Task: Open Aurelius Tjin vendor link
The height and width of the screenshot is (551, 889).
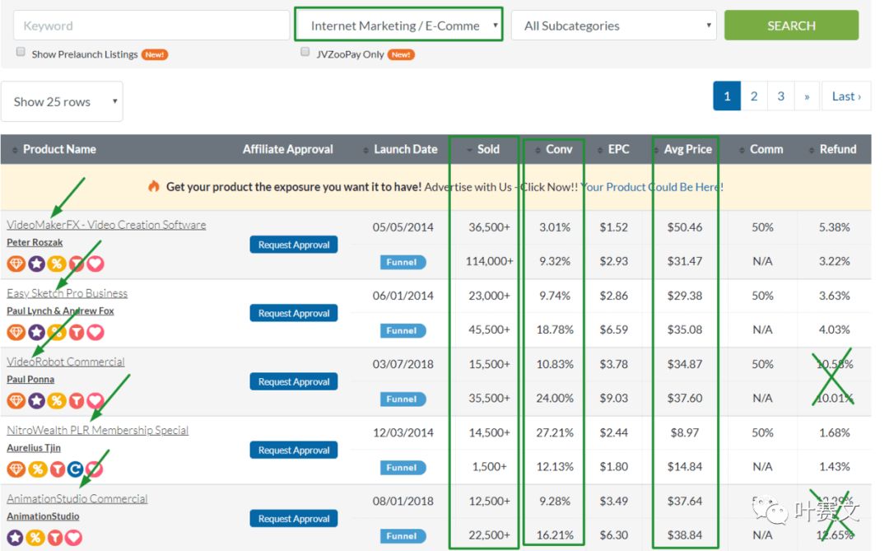Action: tap(34, 448)
